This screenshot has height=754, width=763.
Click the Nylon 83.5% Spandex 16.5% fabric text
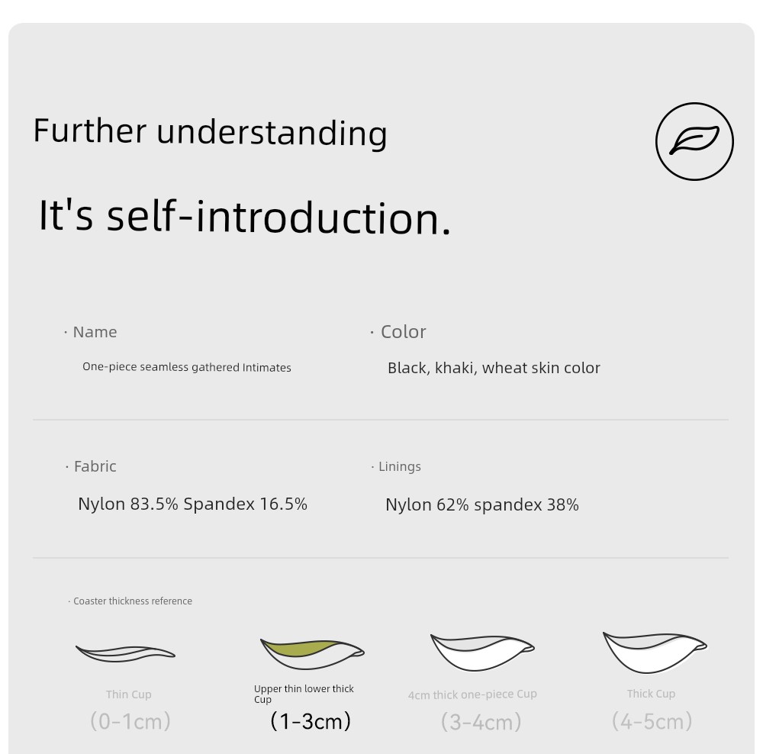[x=192, y=504]
